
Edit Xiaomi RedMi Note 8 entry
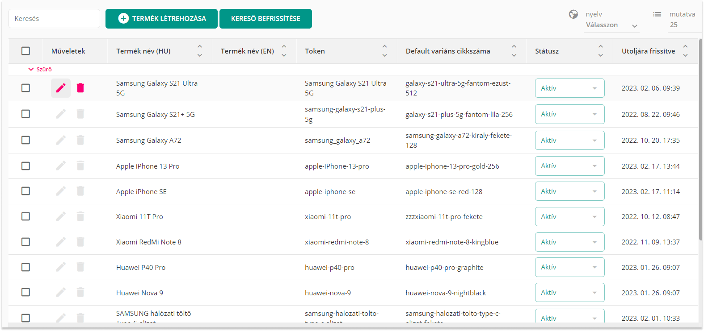[61, 242]
